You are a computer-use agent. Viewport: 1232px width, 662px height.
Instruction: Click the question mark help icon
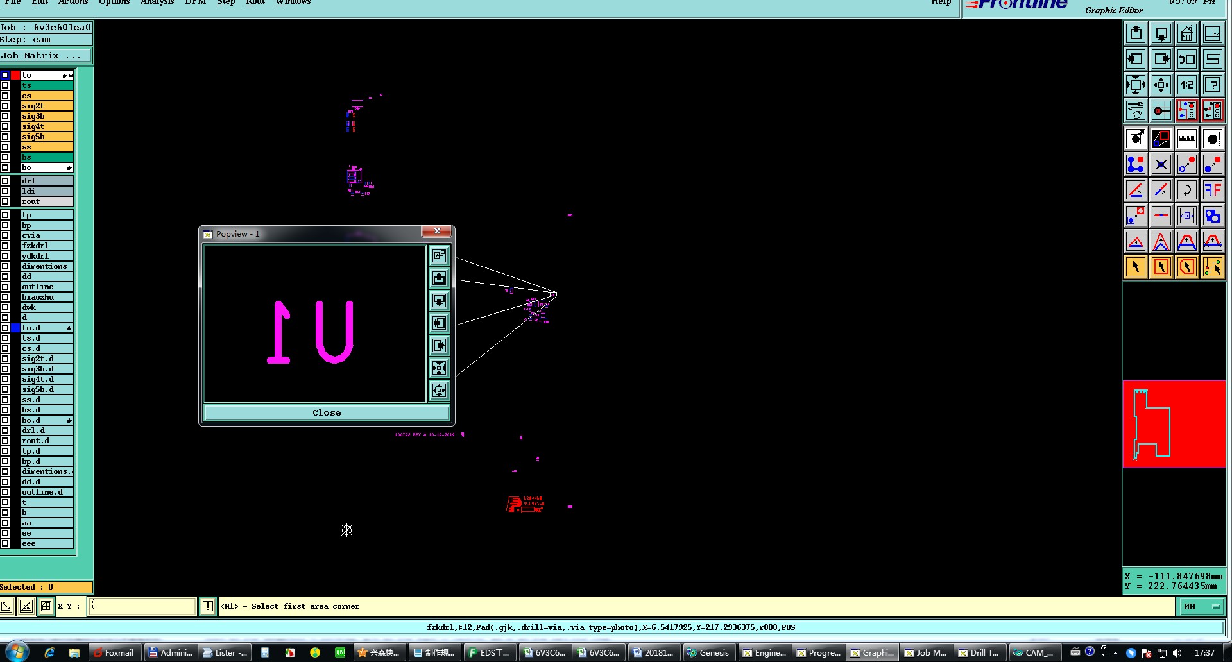click(x=1213, y=85)
